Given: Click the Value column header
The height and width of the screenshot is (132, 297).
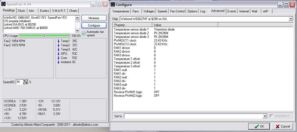Looking at the screenshot, I should coord(185,25).
